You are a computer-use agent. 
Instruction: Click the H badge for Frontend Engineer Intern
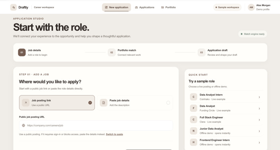[193, 142]
